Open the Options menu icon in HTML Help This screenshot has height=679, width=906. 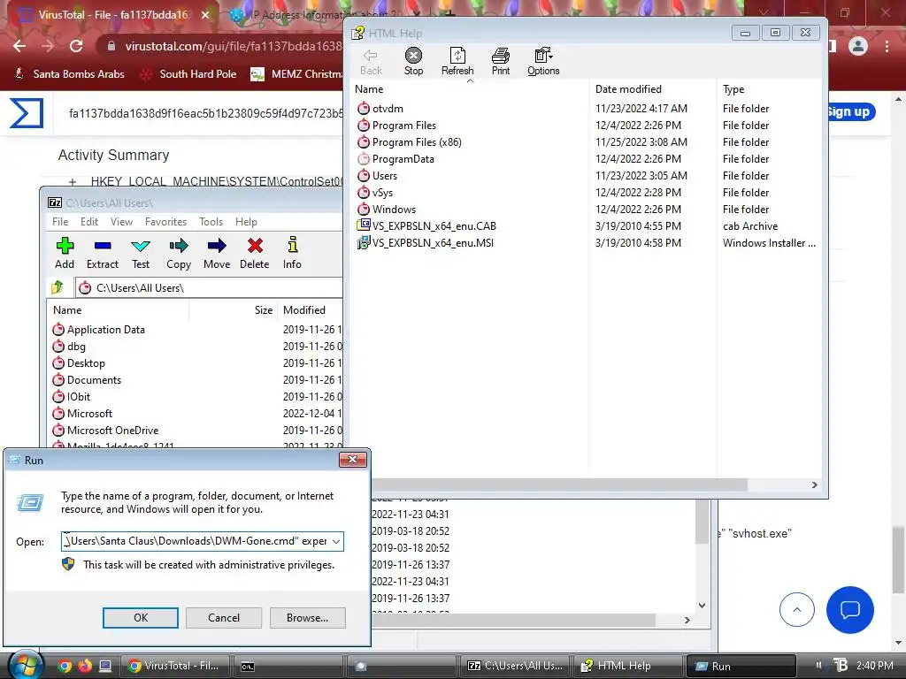click(x=543, y=56)
